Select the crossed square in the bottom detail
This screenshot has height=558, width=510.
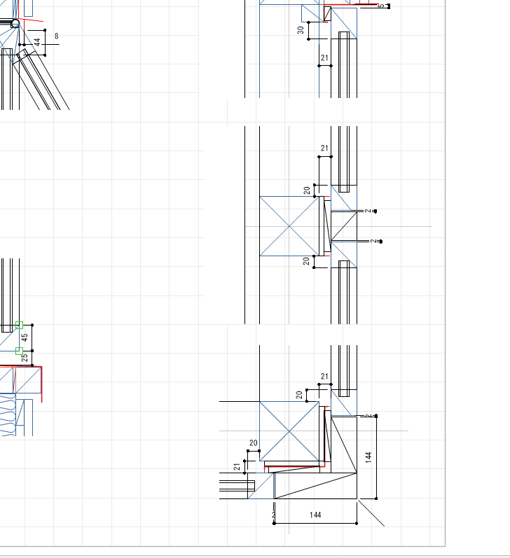[288, 431]
